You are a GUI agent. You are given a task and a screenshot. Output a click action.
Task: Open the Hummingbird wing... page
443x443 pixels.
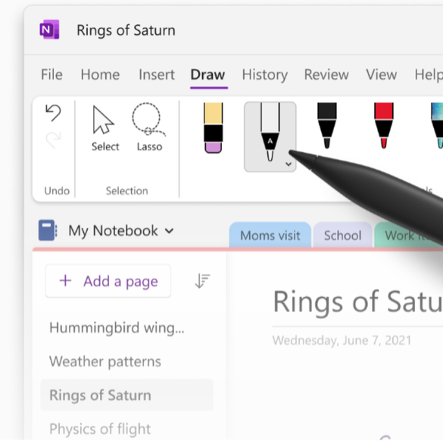coord(117,328)
